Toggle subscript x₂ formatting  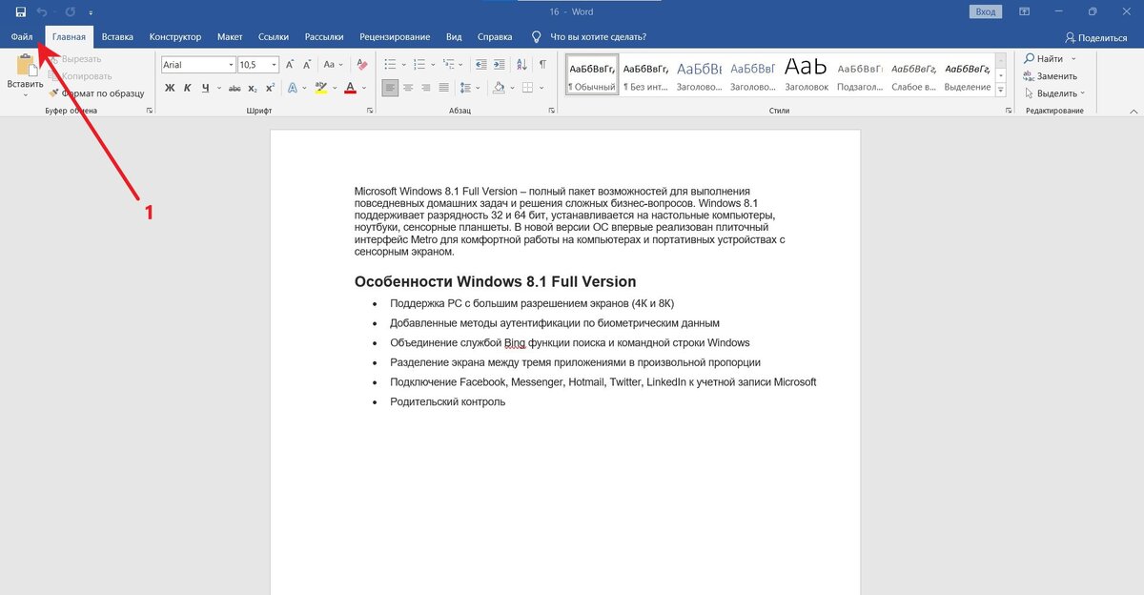(x=253, y=88)
